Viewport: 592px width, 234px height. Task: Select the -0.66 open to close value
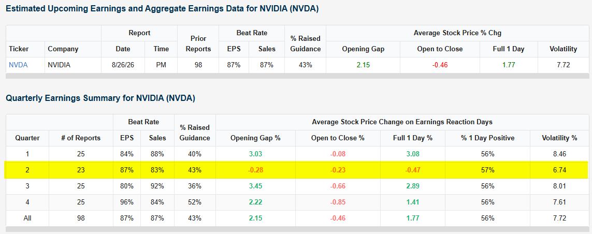pyautogui.click(x=338, y=186)
